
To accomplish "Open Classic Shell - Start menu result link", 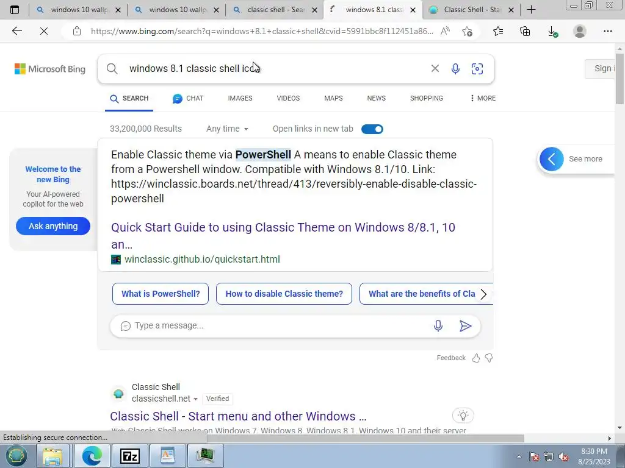I will [238, 416].
